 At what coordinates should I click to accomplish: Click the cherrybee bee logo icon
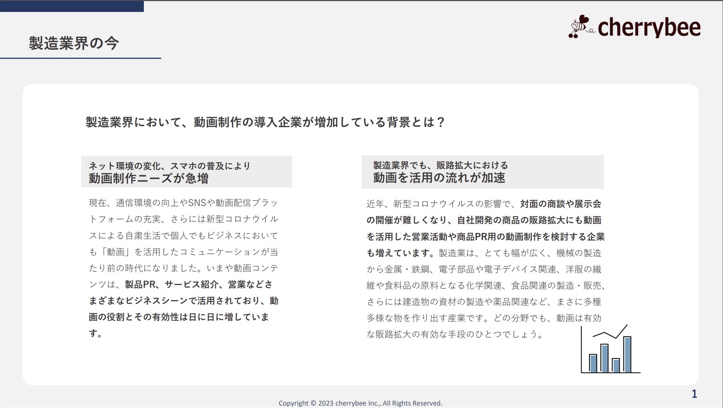pyautogui.click(x=579, y=27)
